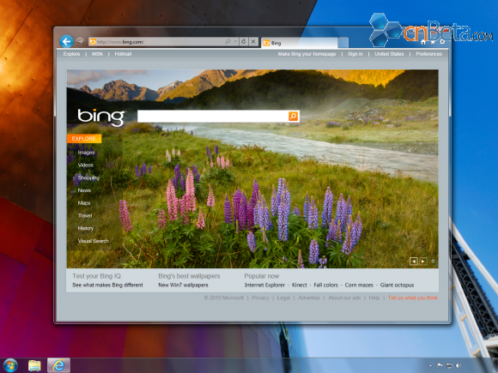The image size is (498, 373).
Task: Open News in the Explore sidebar
Action: pyautogui.click(x=84, y=190)
